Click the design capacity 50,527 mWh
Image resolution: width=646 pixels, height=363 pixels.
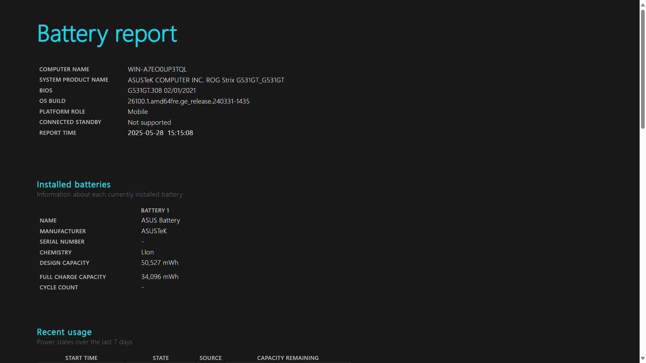coord(159,263)
